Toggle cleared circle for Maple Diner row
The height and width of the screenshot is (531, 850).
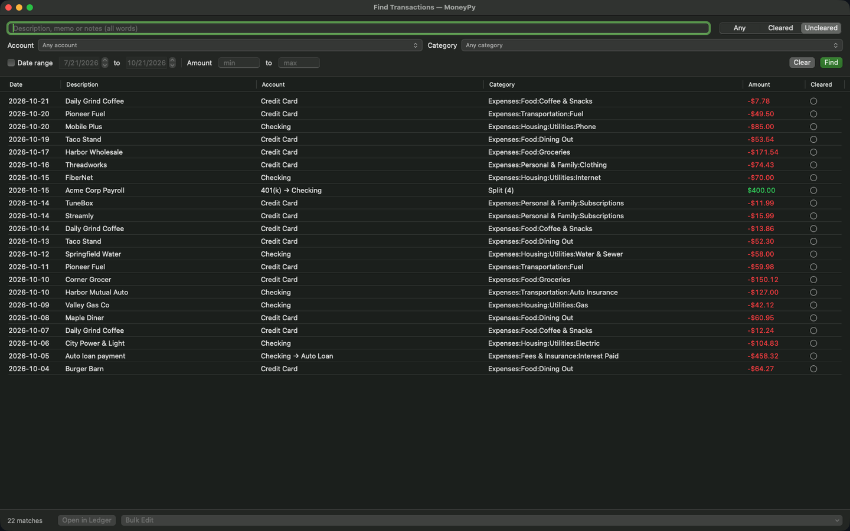(813, 318)
